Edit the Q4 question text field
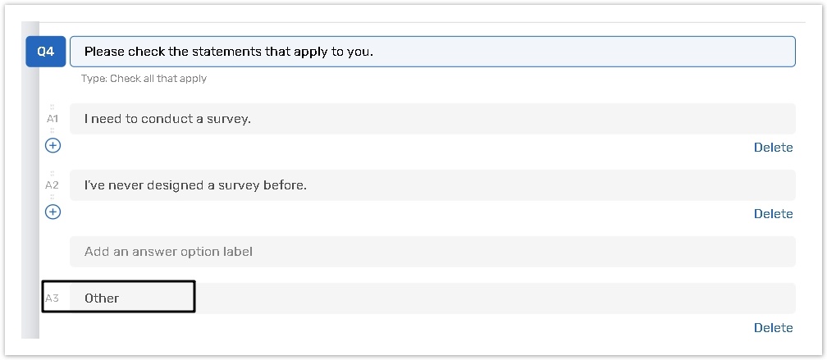The height and width of the screenshot is (360, 827). [x=432, y=52]
